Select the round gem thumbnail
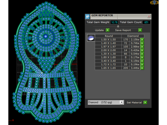The width and height of the screenshot is (167, 125). (91, 38)
